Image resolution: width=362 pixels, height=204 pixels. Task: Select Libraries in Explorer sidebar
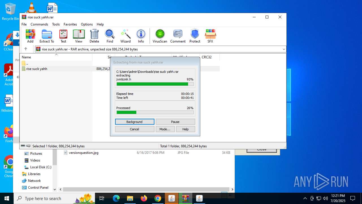(34, 174)
